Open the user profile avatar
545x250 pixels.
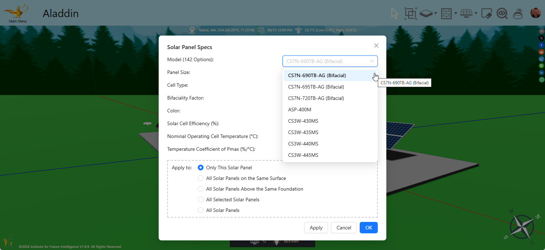pos(535,13)
